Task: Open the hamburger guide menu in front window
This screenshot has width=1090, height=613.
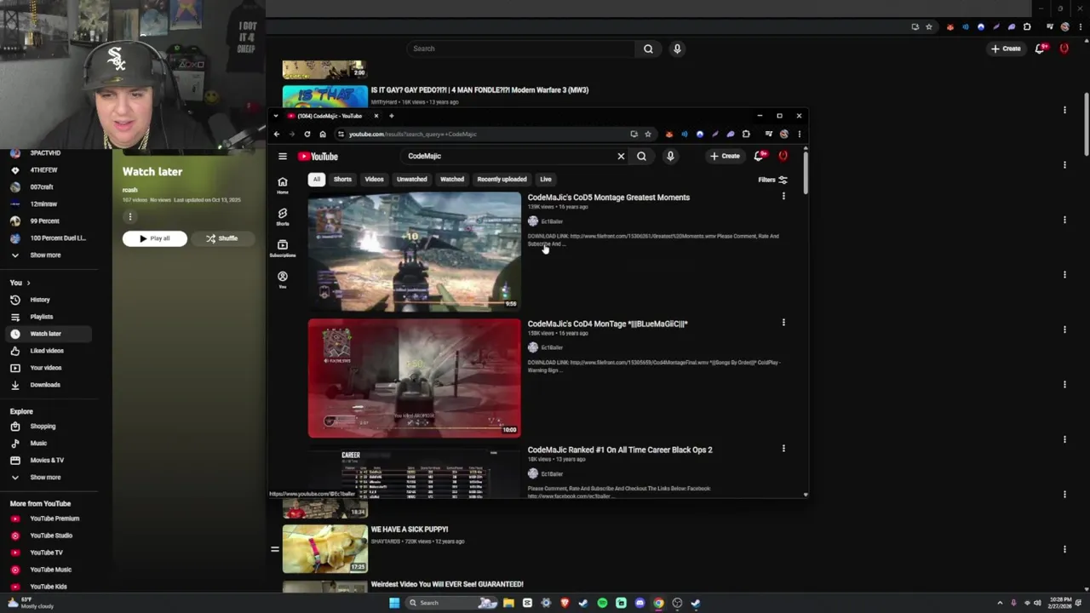Action: click(x=283, y=157)
